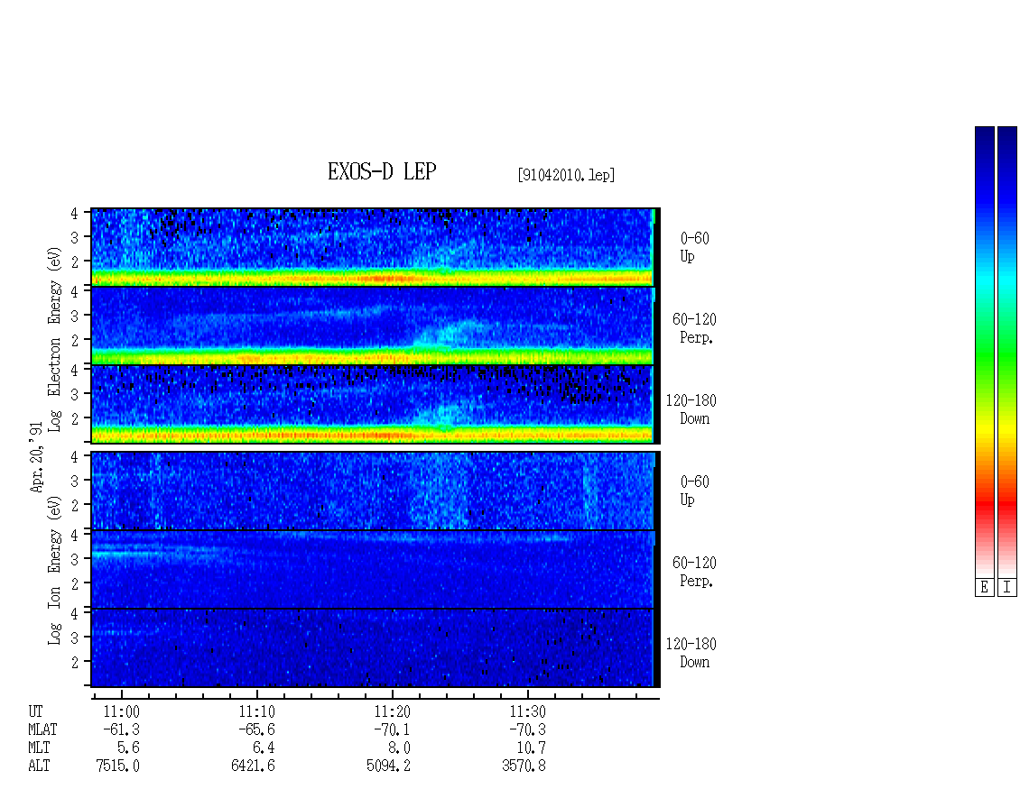The width and height of the screenshot is (1020, 789).
Task: Select the 11:30 UT time value
Action: [527, 711]
